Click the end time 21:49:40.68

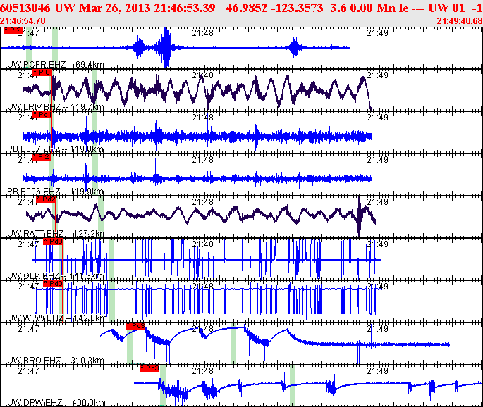tap(460, 21)
